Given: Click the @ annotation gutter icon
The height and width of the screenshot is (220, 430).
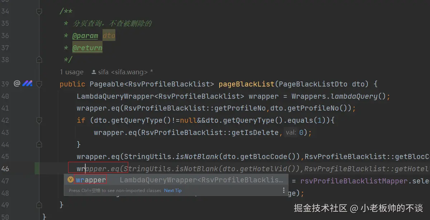Looking at the screenshot, I should pos(16,84).
